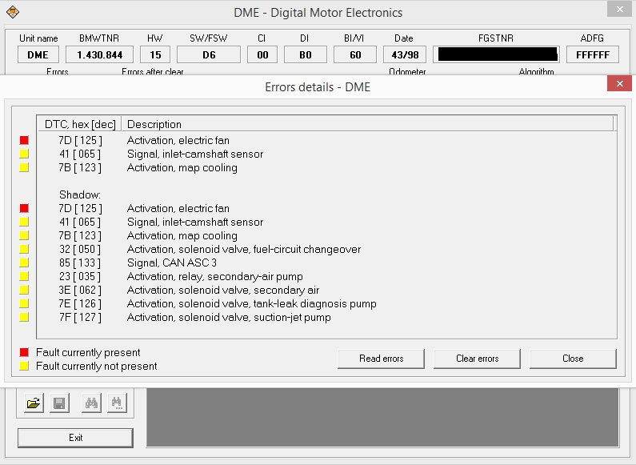The width and height of the screenshot is (636, 465).
Task: Click the DI field showing B0
Action: [306, 54]
